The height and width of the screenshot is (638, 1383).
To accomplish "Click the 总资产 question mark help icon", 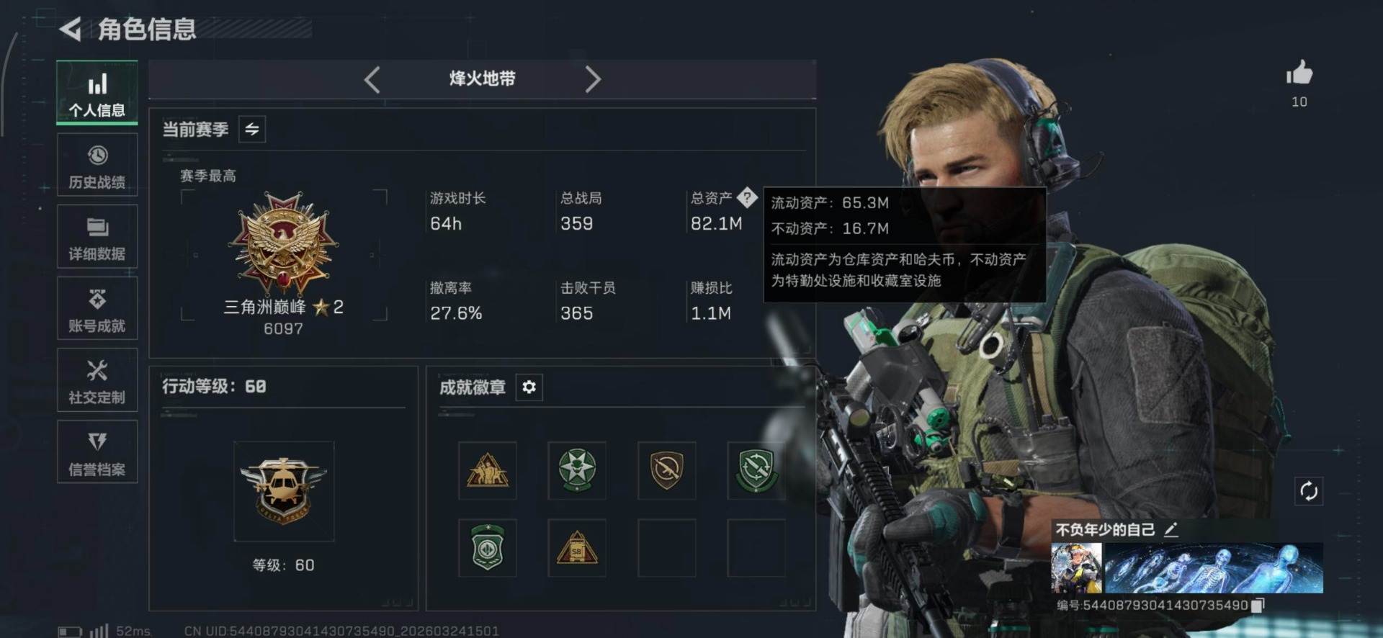I will [x=747, y=197].
